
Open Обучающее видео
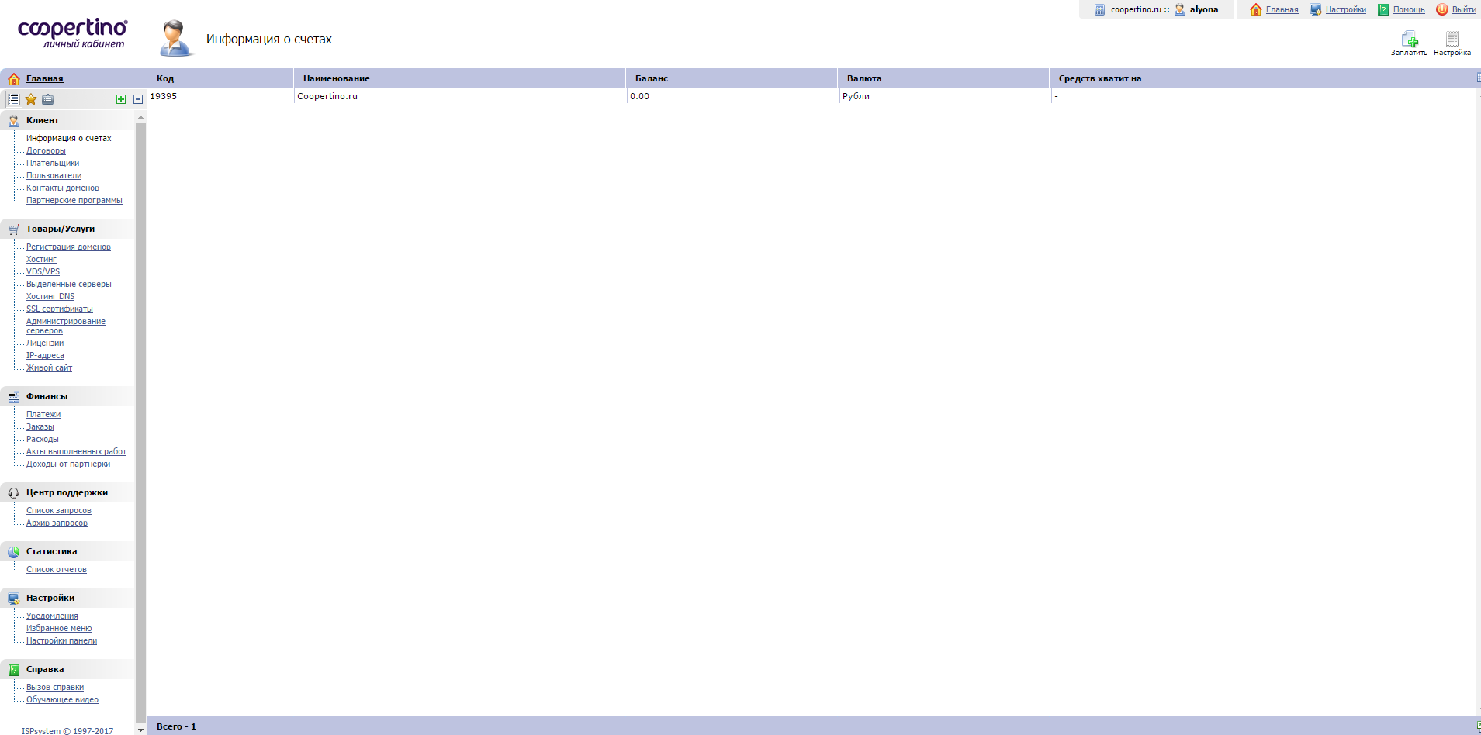point(62,699)
